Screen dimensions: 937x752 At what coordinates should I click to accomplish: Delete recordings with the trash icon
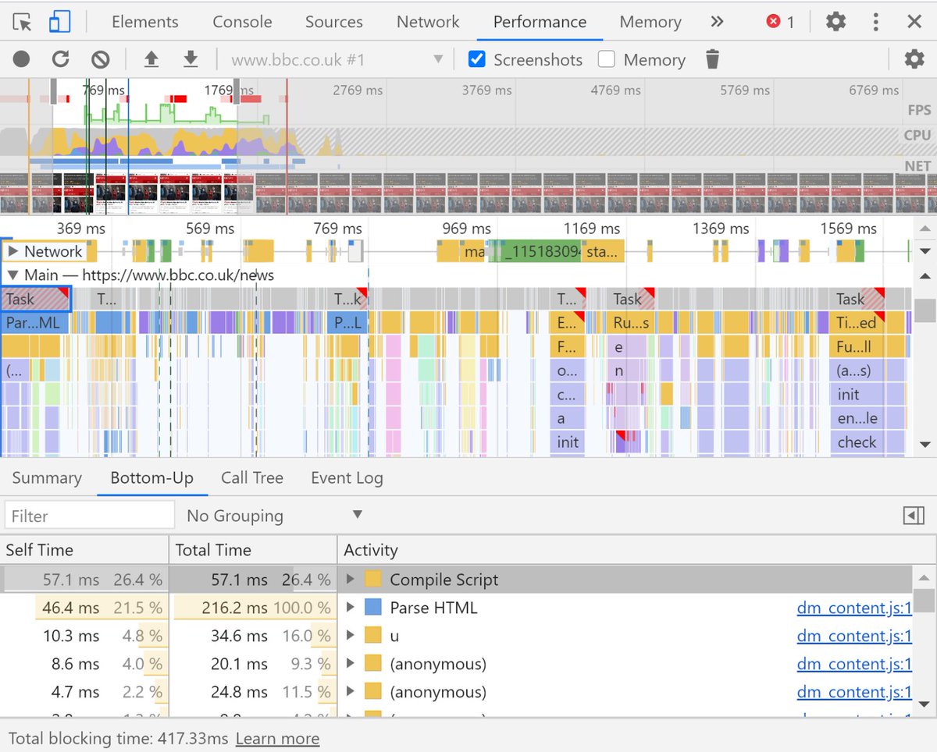pos(712,59)
